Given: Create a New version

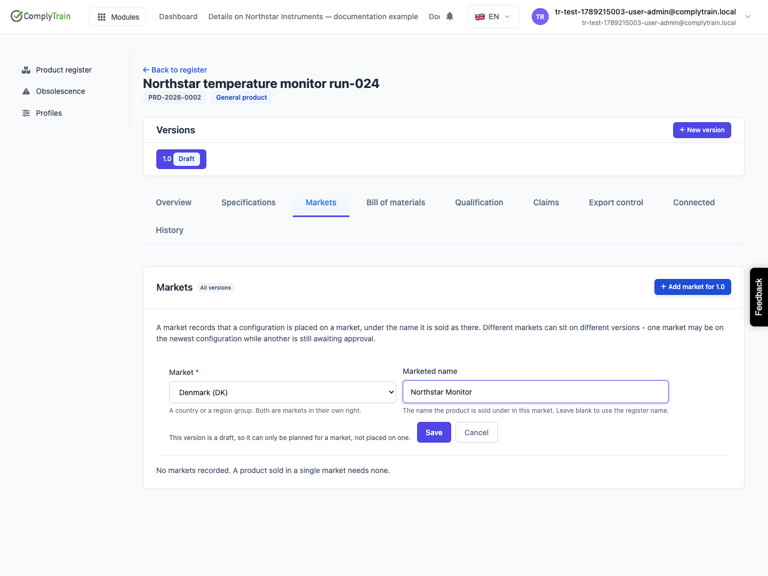Looking at the screenshot, I should pos(702,130).
